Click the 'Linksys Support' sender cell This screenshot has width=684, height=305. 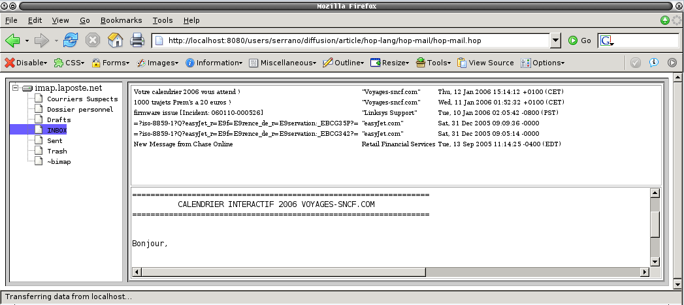(389, 112)
